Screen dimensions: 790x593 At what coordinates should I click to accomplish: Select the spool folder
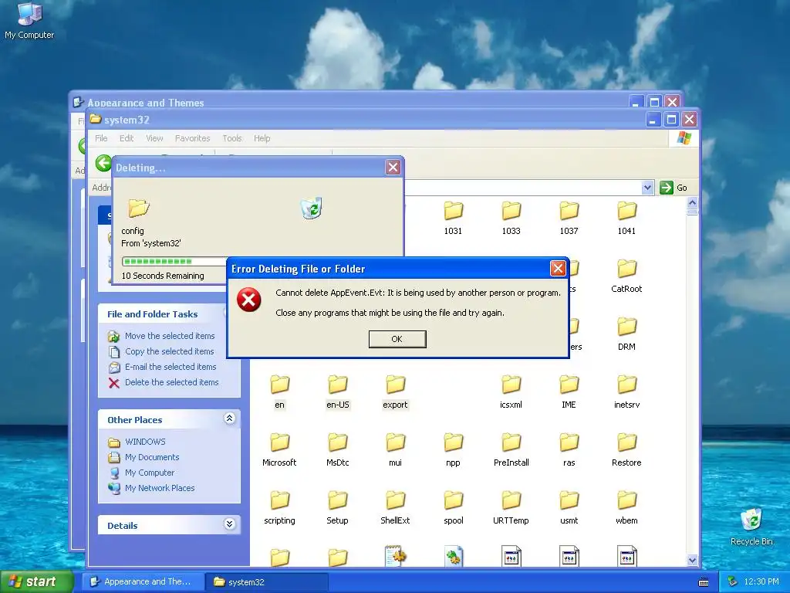tap(453, 508)
